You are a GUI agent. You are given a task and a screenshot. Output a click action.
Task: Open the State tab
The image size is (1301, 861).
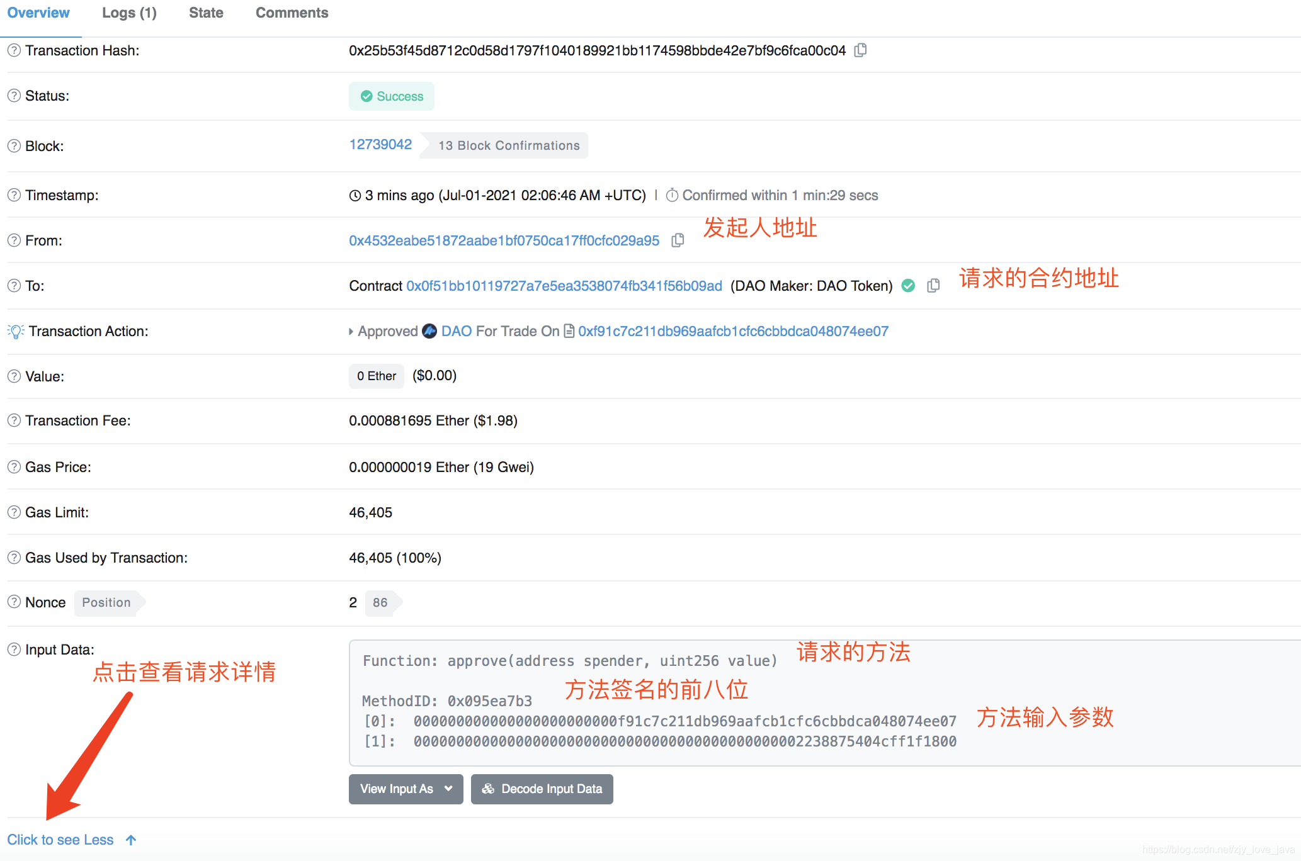pyautogui.click(x=206, y=13)
